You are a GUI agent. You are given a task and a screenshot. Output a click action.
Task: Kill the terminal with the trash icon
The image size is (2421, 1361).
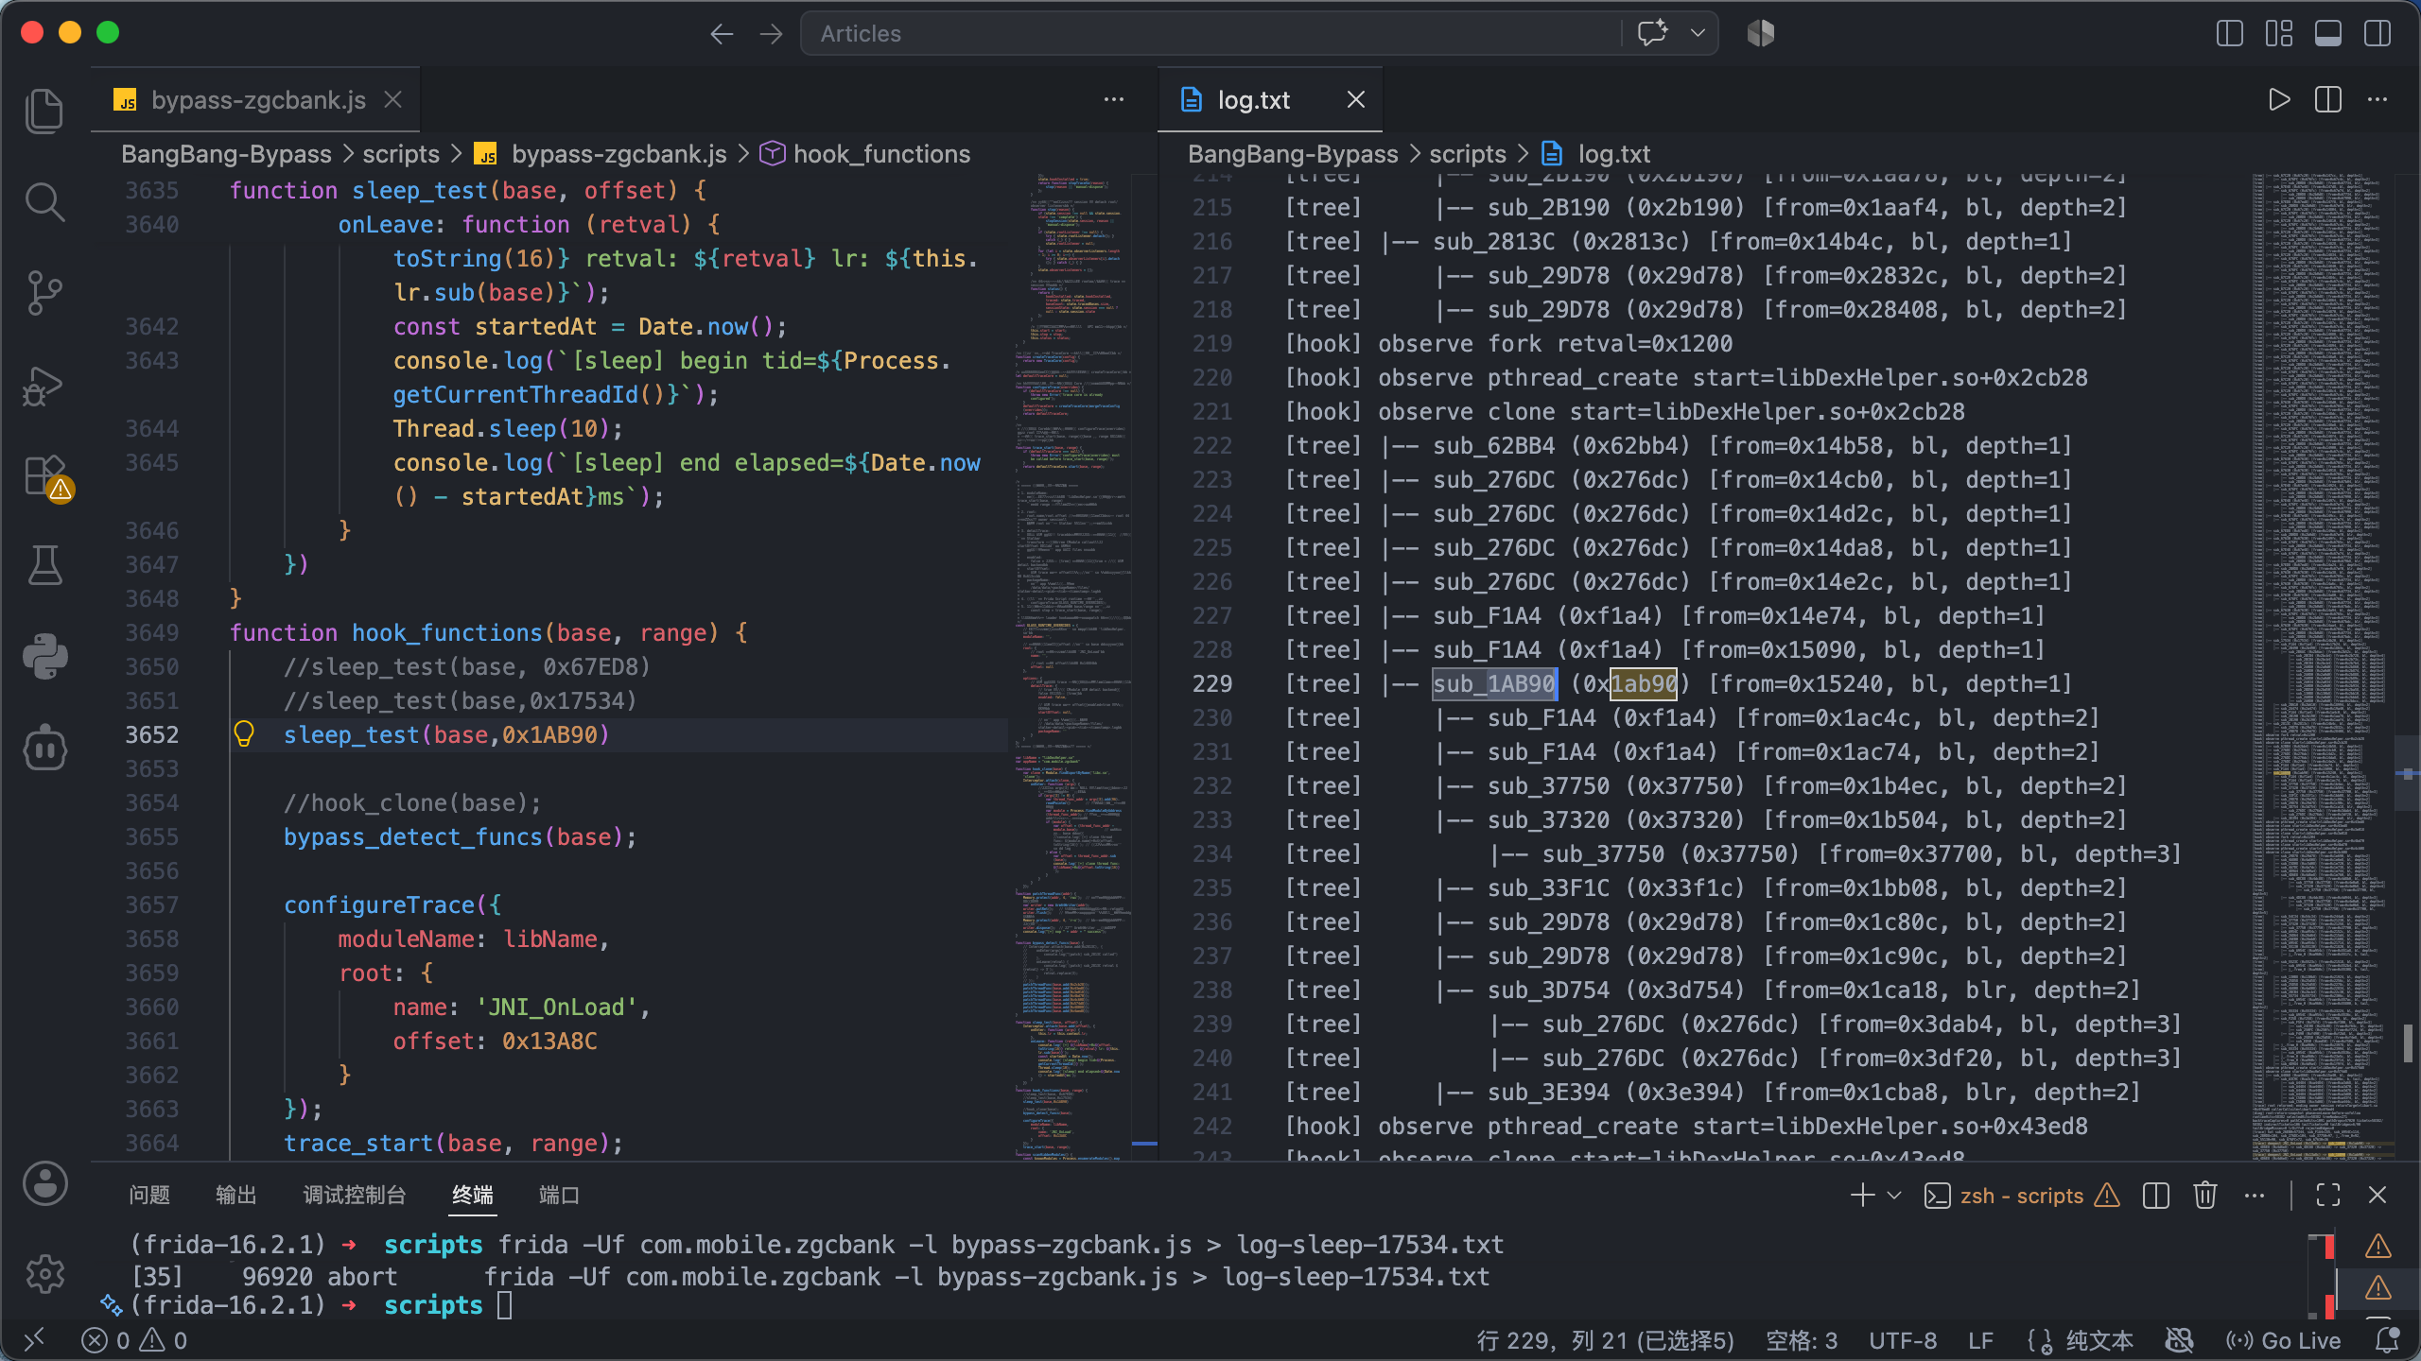pyautogui.click(x=2205, y=1195)
